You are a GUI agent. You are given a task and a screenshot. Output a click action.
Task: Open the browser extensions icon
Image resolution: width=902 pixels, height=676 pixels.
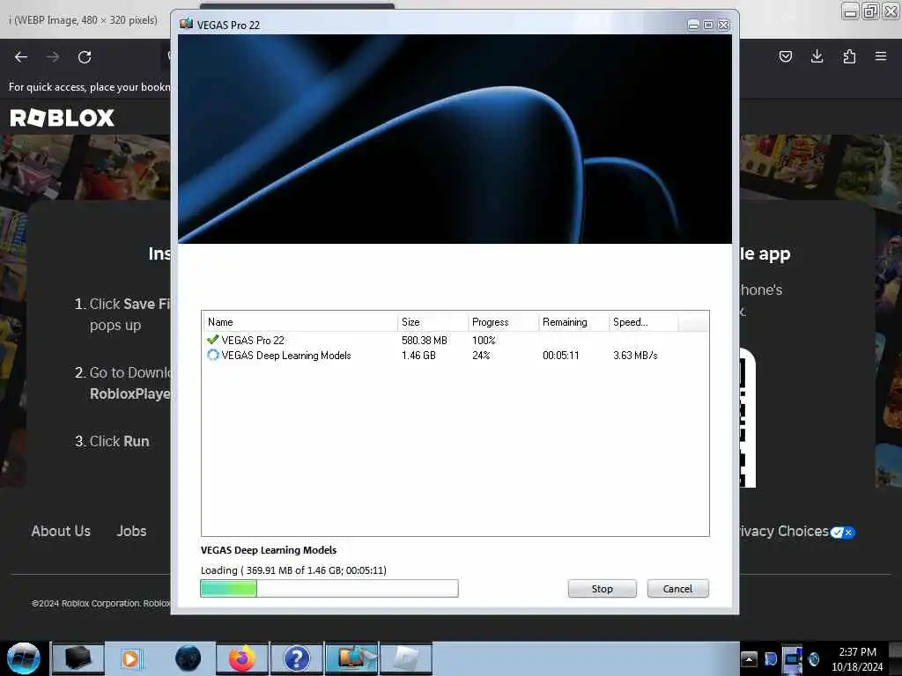point(849,56)
